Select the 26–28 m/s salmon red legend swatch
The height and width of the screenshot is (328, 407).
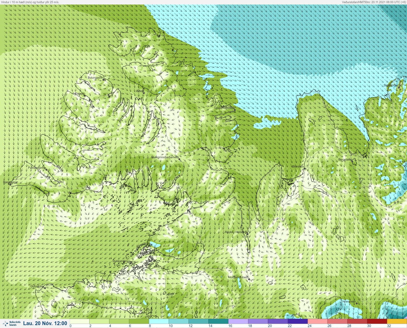[337, 321]
